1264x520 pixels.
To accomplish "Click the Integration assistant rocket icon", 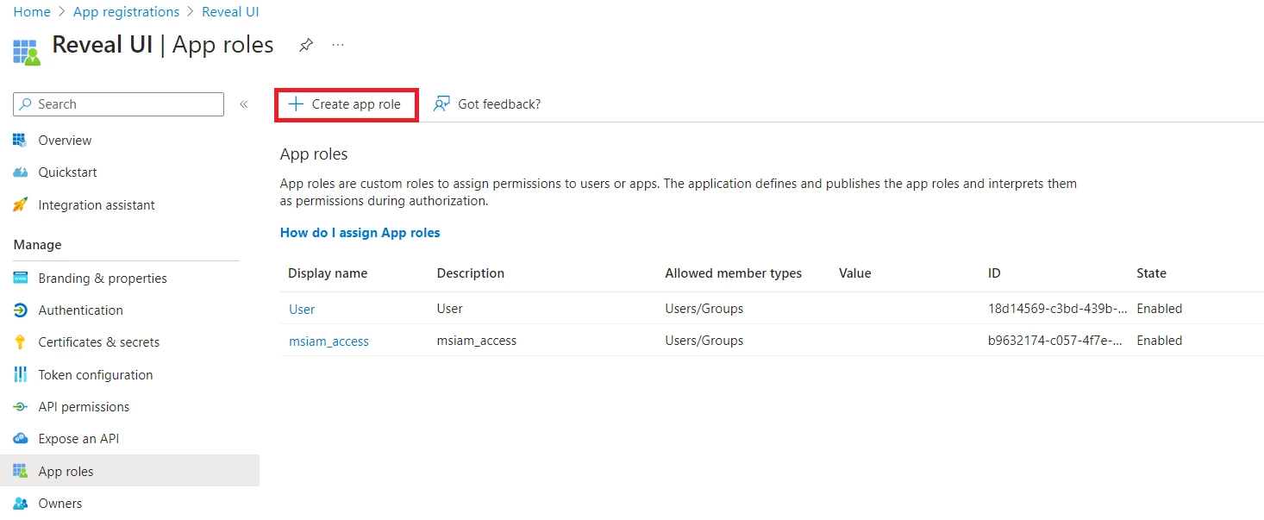I will 21,205.
